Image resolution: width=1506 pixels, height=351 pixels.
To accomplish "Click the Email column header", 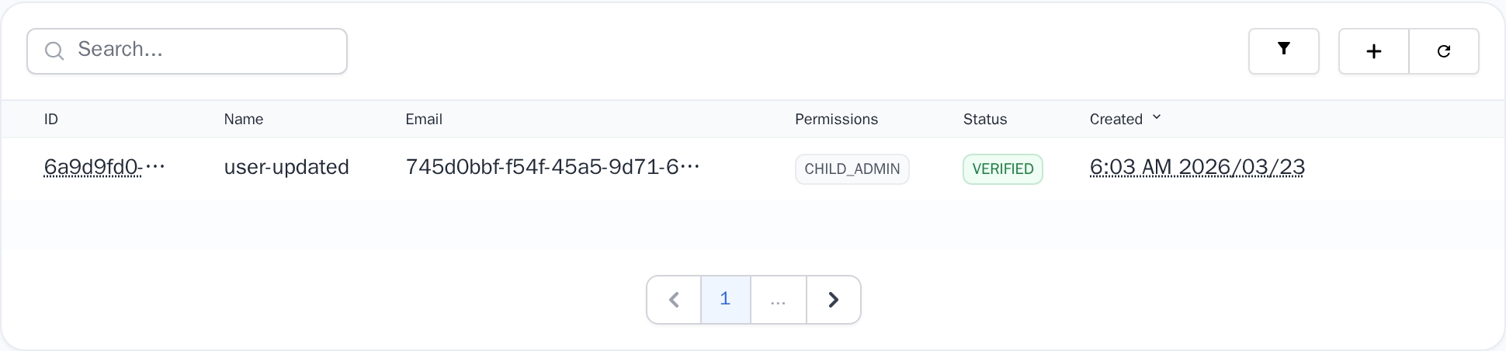I will point(424,119).
